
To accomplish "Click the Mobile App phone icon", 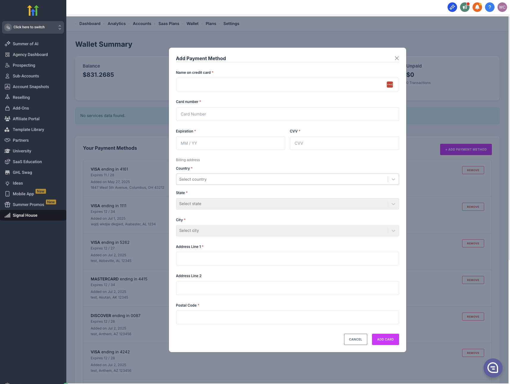I will coord(7,194).
